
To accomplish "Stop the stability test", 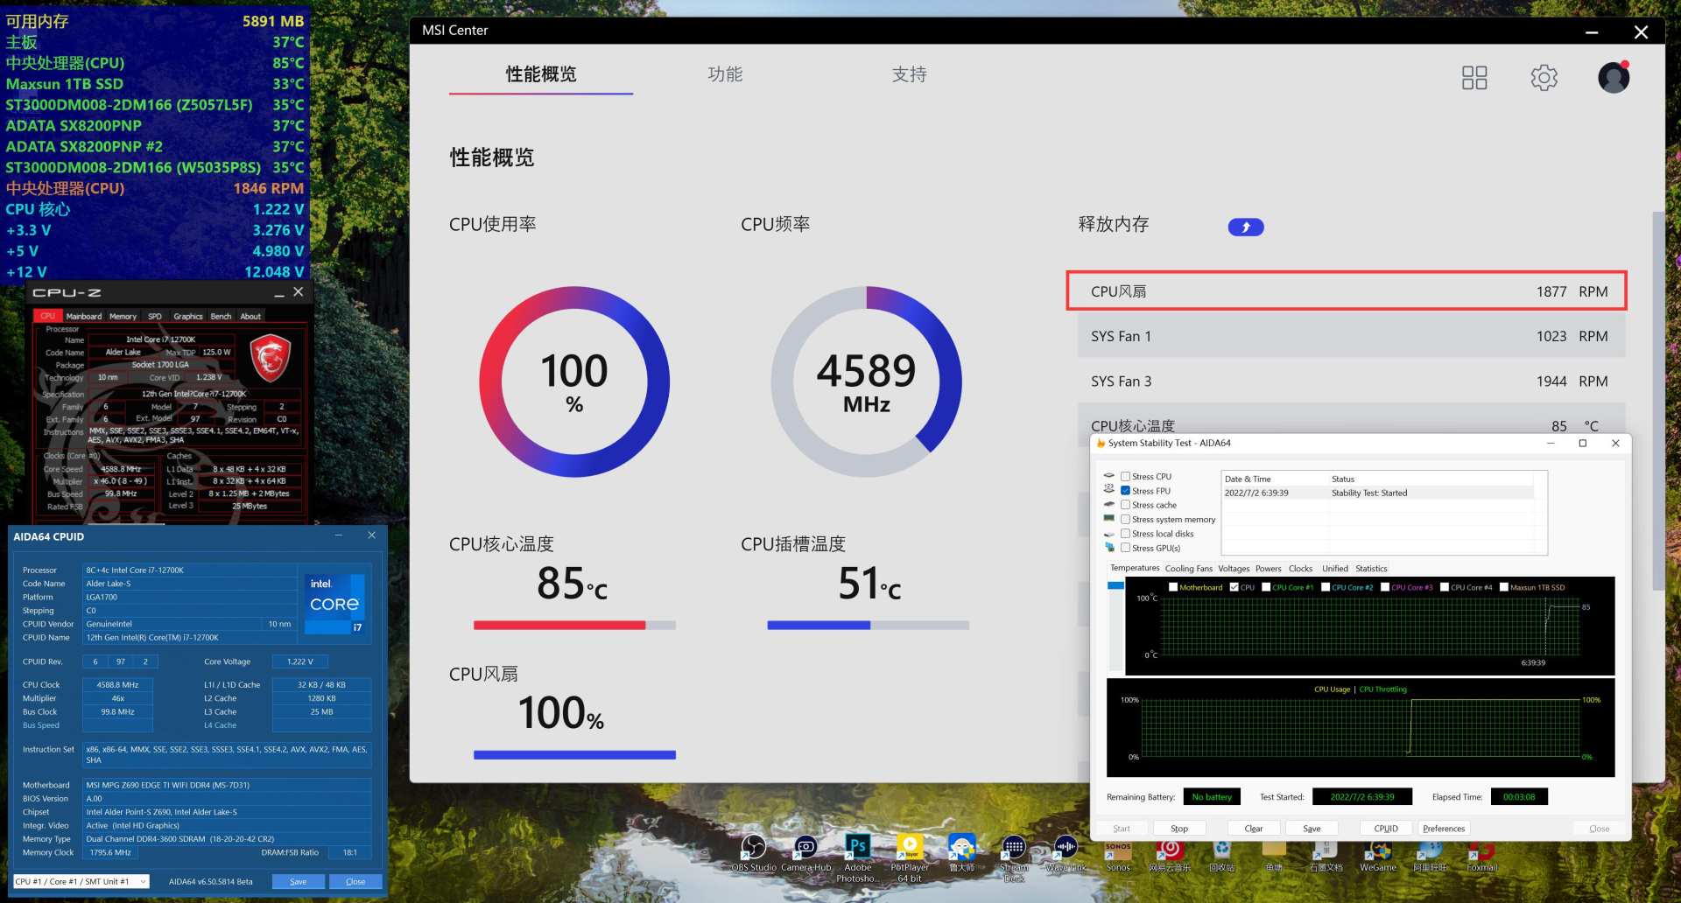I will pyautogui.click(x=1179, y=829).
